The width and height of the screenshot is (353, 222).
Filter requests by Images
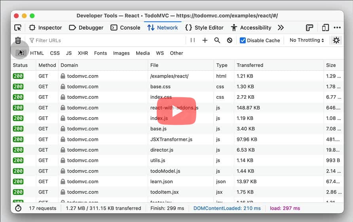point(121,53)
